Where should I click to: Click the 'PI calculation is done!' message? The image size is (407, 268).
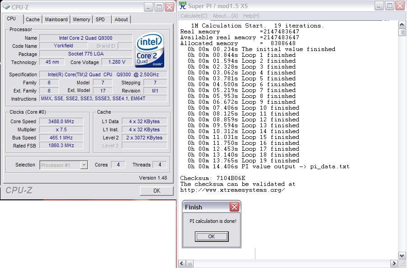[213, 221]
